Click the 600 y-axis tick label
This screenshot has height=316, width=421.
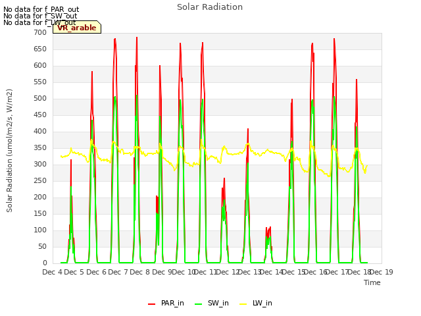pyautogui.click(x=40, y=66)
